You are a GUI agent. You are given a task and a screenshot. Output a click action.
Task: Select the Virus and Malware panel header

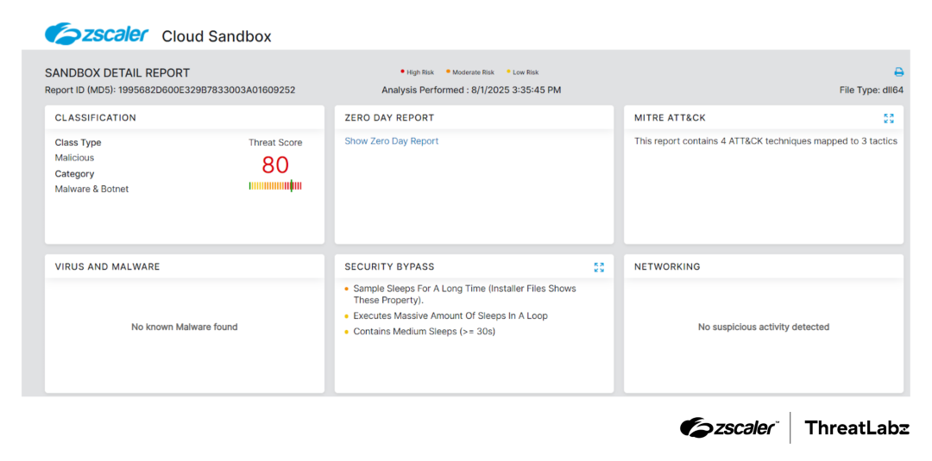107,267
